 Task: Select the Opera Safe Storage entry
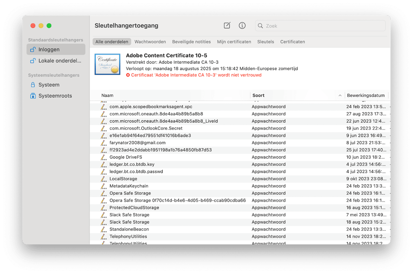click(x=240, y=193)
